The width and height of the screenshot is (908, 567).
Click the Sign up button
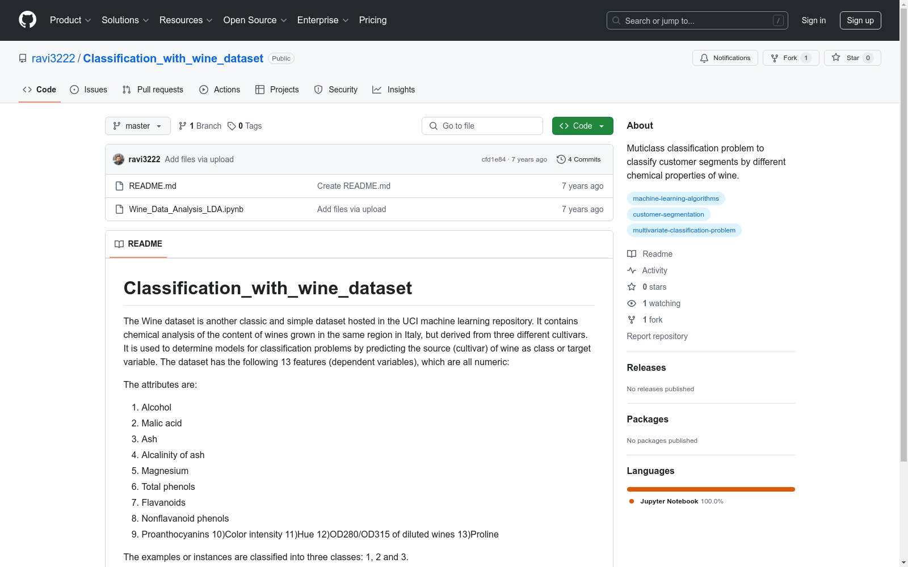pyautogui.click(x=860, y=20)
